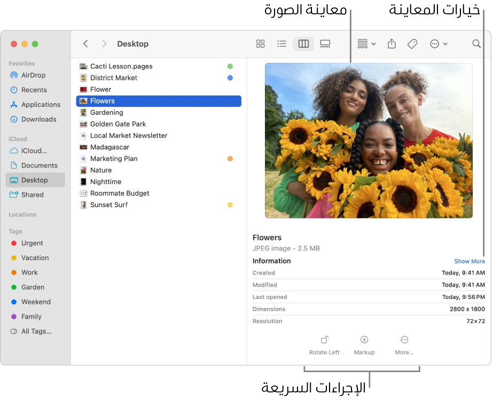Click the More… quick action
Screen dimensions: 493x402
tap(404, 345)
